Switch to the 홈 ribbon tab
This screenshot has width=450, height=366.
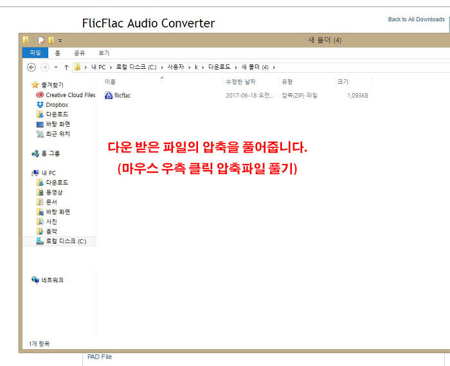pyautogui.click(x=57, y=53)
